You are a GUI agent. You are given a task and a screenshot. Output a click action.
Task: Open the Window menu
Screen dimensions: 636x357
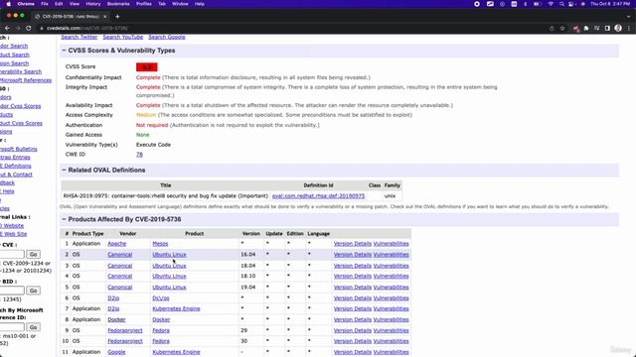[180, 4]
